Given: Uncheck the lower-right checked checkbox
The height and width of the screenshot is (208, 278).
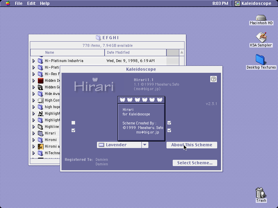Looking at the screenshot, I should click(x=169, y=130).
